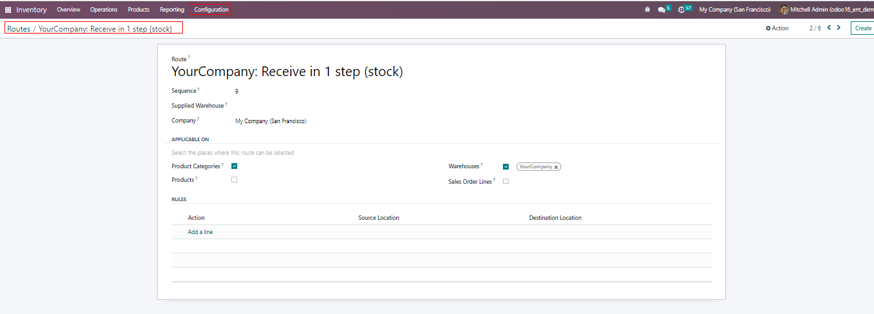This screenshot has height=314, width=874.
Task: Open the apps grid menu icon
Action: (x=8, y=10)
